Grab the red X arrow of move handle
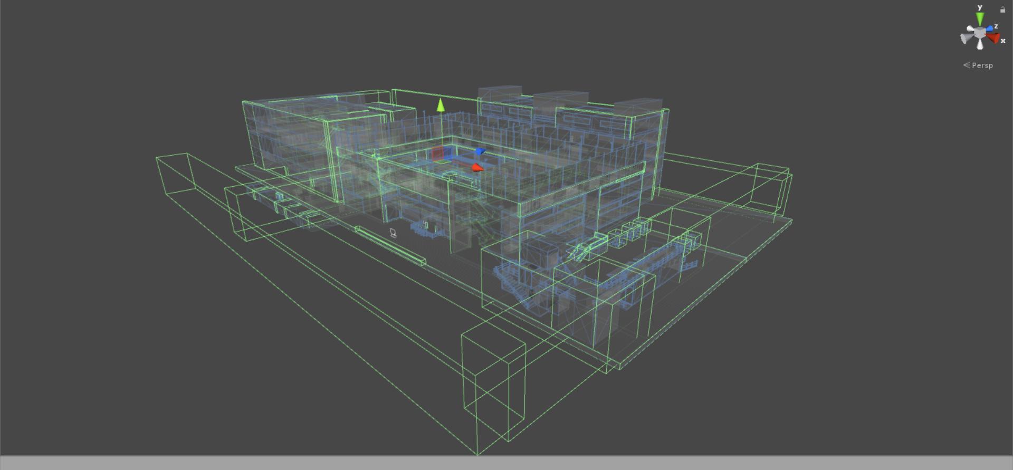Image resolution: width=1013 pixels, height=470 pixels. (477, 168)
